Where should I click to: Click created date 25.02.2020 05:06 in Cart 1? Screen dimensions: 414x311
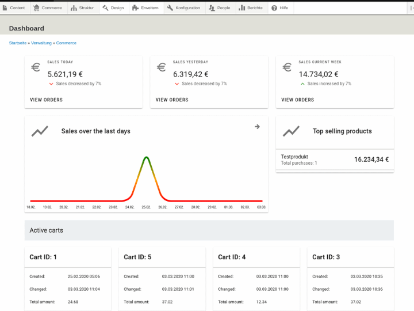pyautogui.click(x=84, y=276)
